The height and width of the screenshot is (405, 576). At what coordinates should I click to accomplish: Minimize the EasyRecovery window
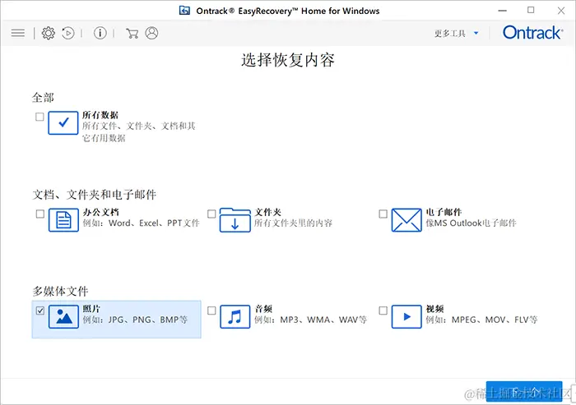[x=502, y=11]
